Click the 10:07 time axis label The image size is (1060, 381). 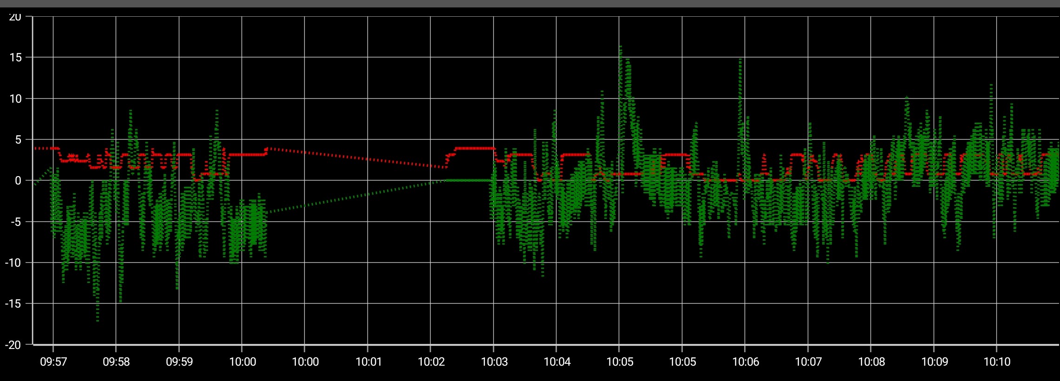click(x=808, y=362)
